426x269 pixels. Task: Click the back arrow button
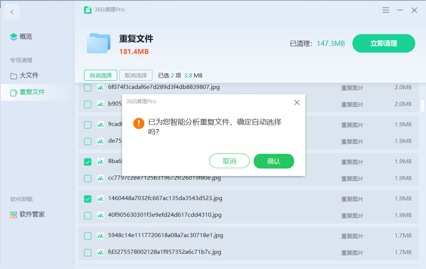pyautogui.click(x=12, y=12)
